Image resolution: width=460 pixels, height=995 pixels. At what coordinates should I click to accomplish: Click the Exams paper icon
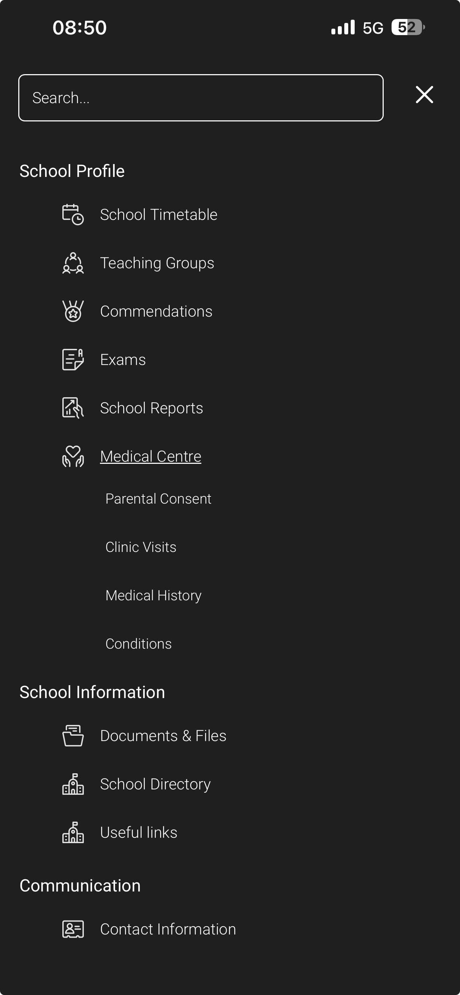pos(73,360)
